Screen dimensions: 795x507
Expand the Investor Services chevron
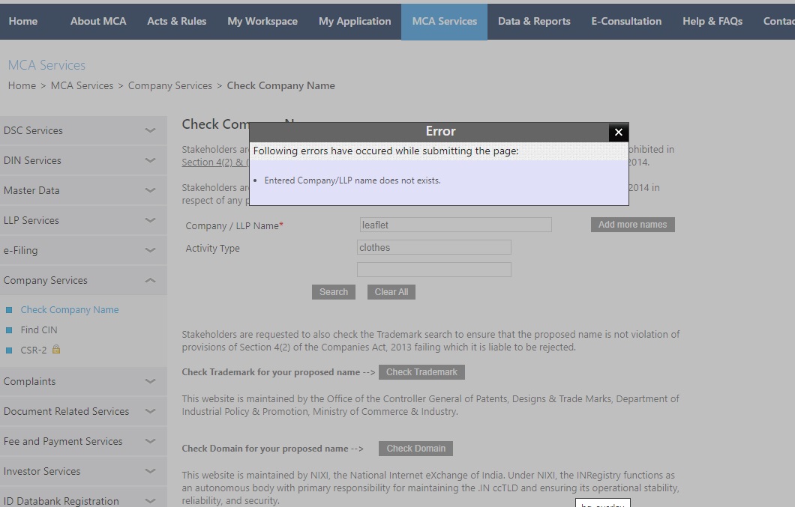pos(150,470)
